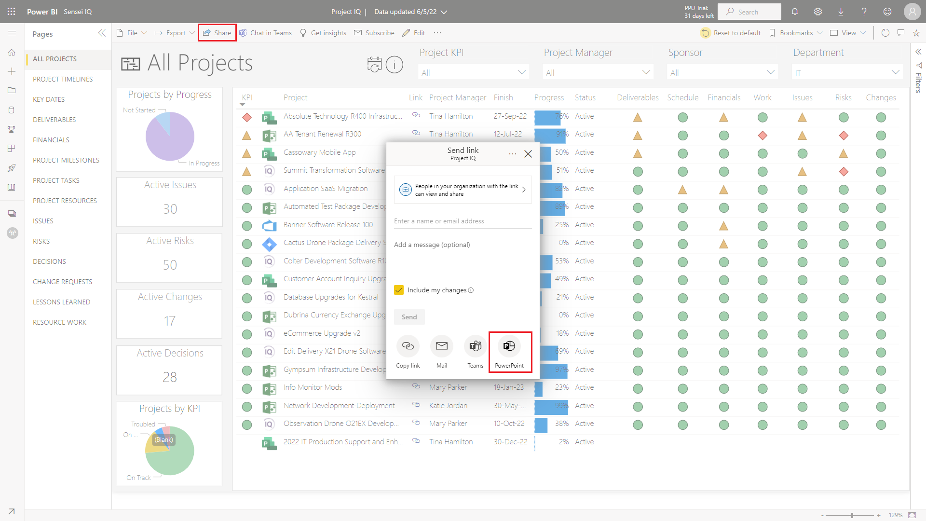The width and height of the screenshot is (926, 521).
Task: Click the hamburger navigation menu icon
Action: (12, 33)
